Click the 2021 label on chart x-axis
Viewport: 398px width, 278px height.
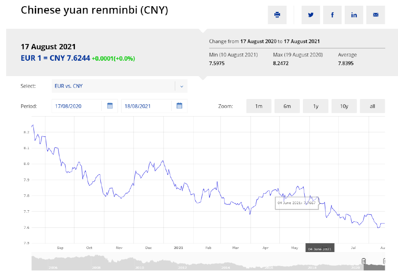[x=178, y=248]
